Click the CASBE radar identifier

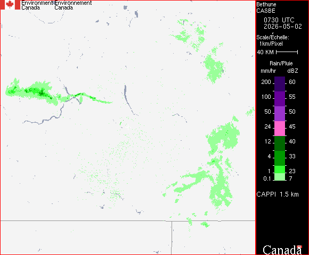click(x=266, y=11)
